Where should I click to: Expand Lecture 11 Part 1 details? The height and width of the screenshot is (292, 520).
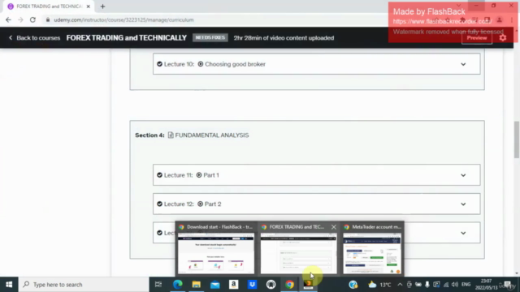point(463,175)
